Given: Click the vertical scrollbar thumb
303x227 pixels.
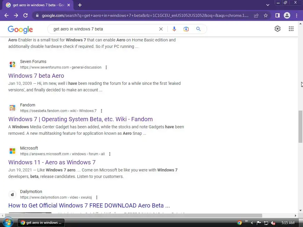Looking at the screenshot, I should click(x=300, y=127).
